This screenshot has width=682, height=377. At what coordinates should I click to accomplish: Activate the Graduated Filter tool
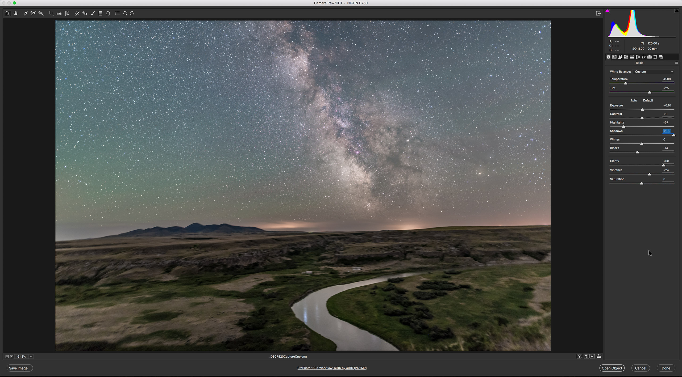[101, 13]
